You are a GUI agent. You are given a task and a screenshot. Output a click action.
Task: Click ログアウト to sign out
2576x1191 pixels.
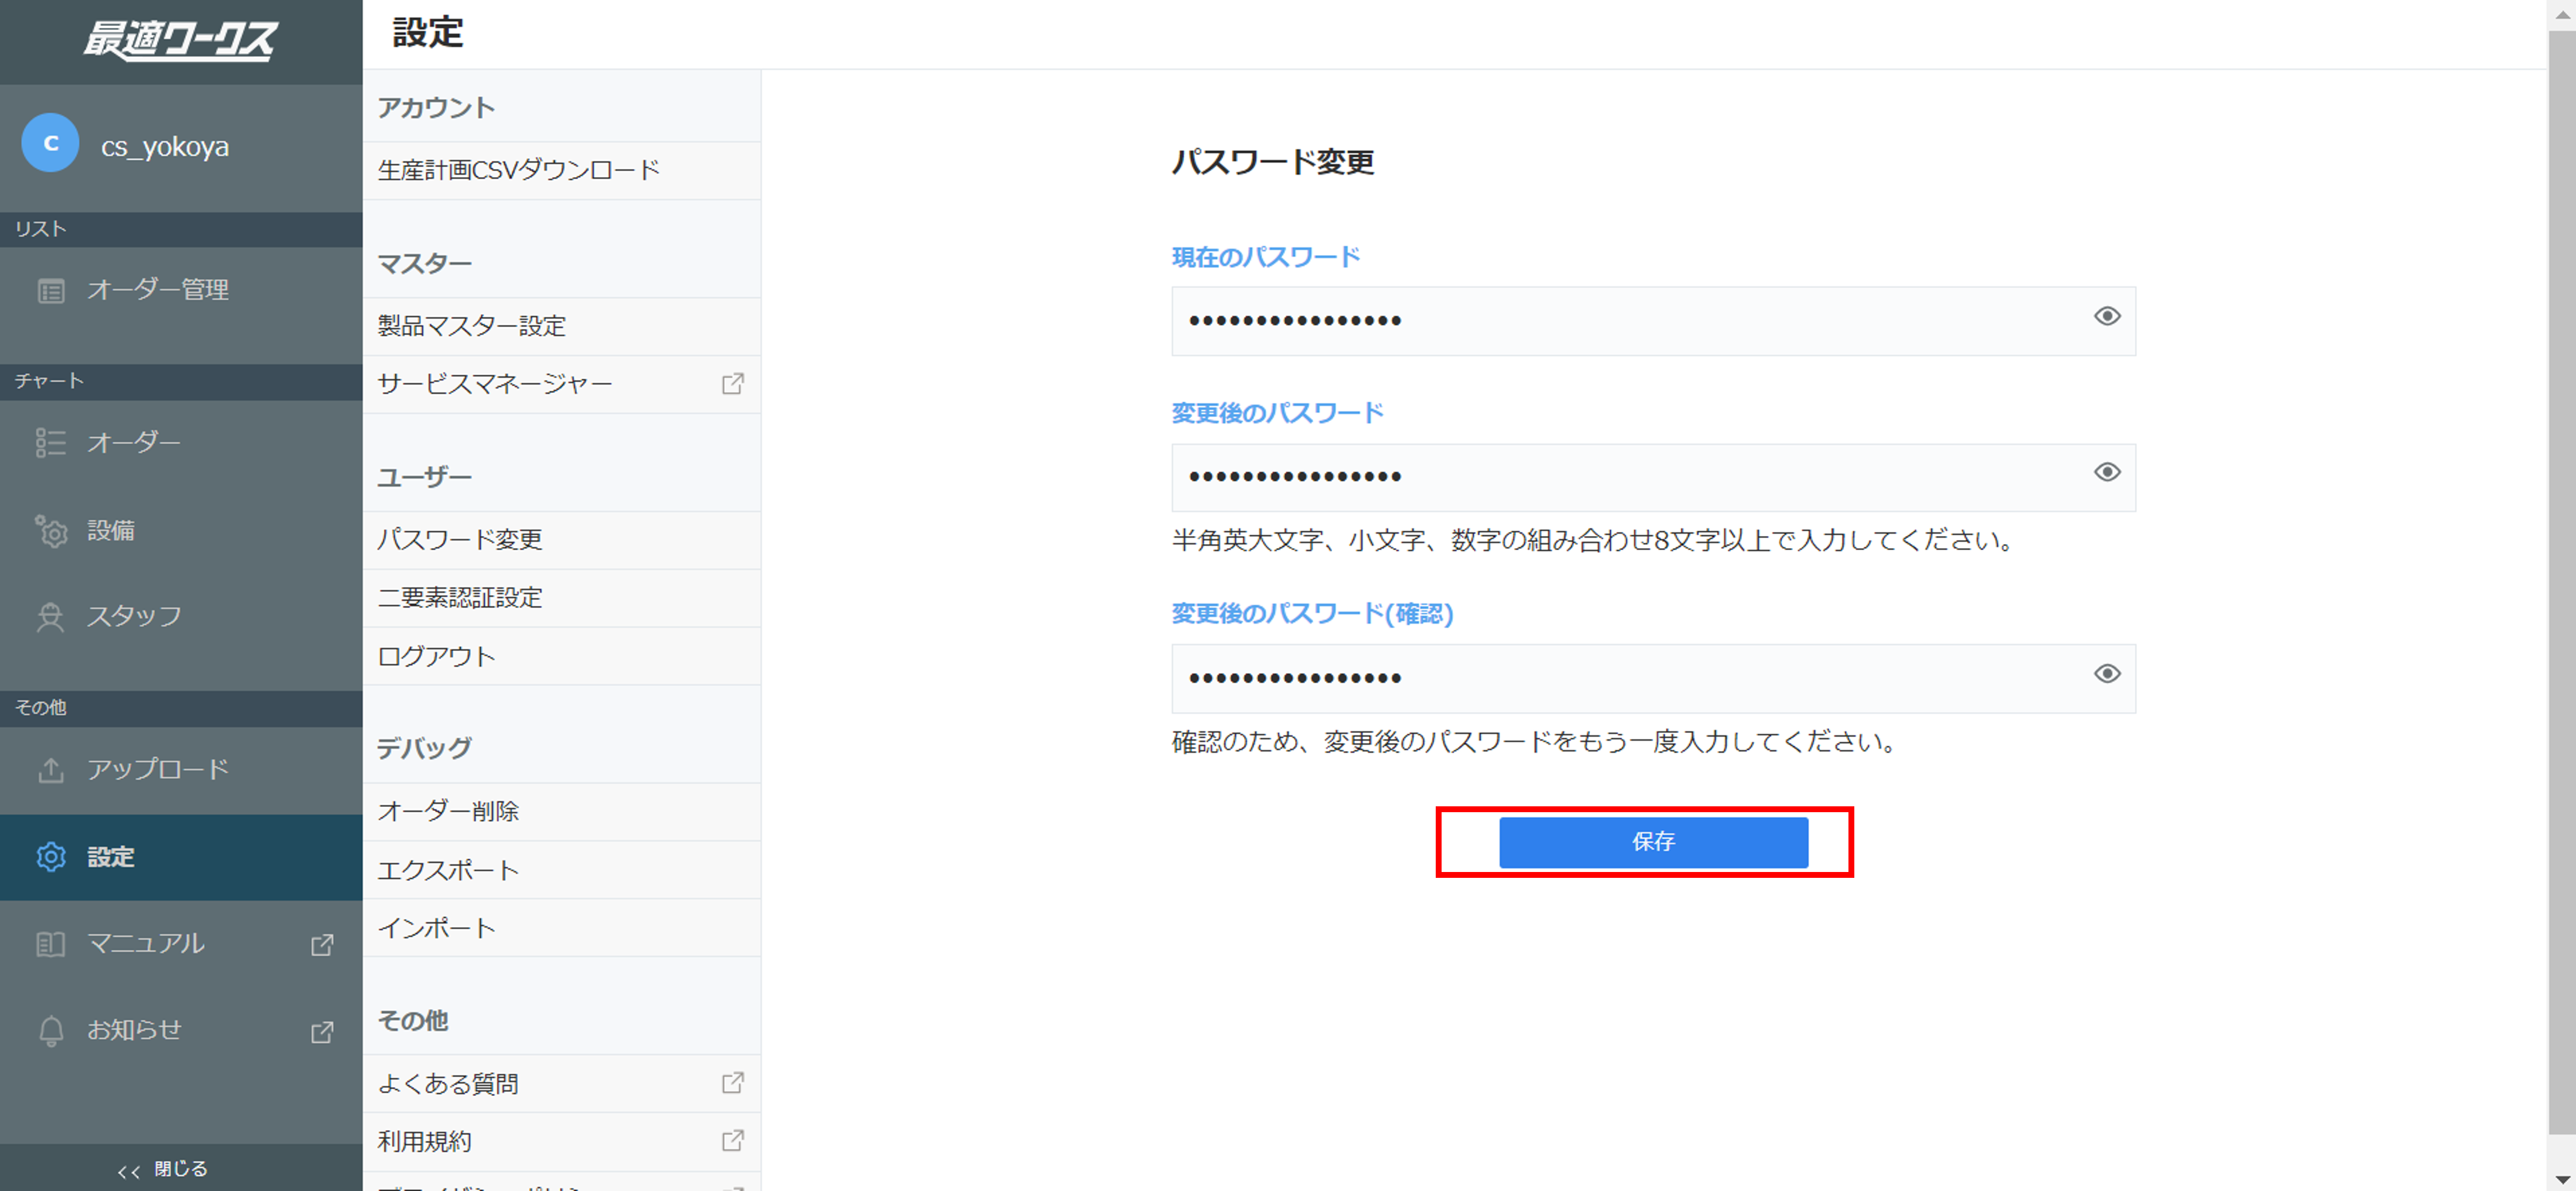tap(561, 656)
